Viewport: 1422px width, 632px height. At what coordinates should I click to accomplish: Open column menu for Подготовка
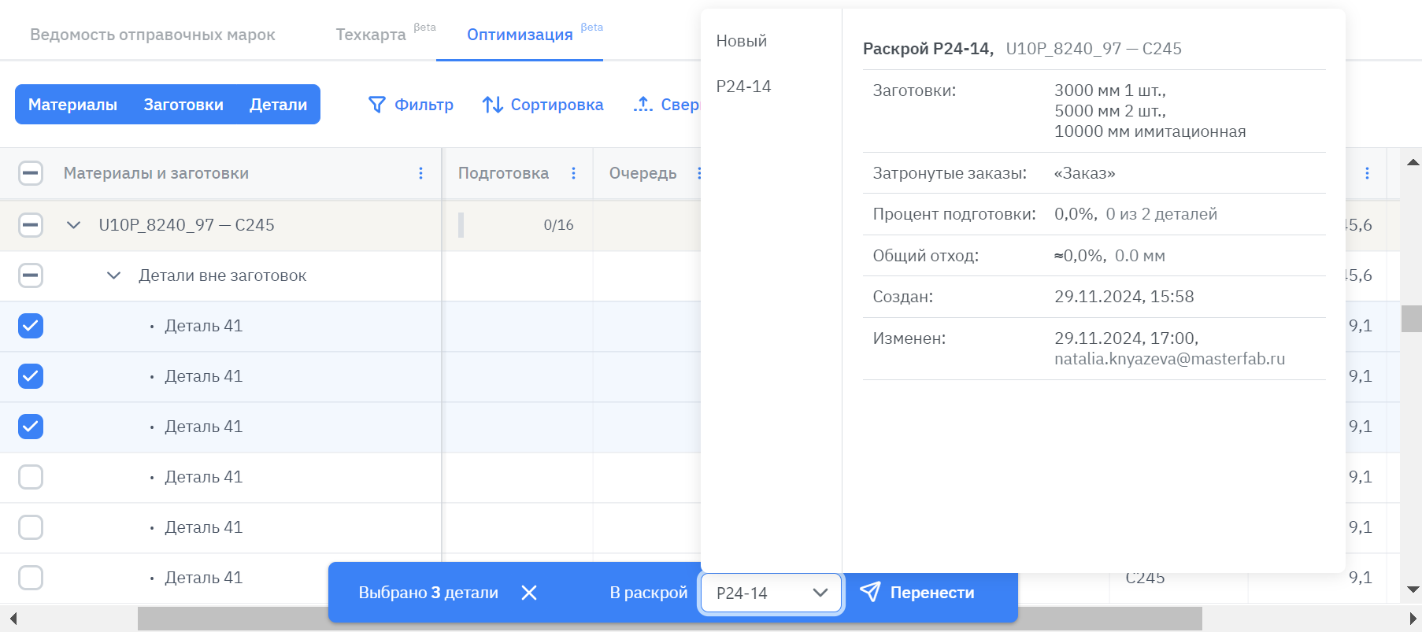click(x=573, y=173)
